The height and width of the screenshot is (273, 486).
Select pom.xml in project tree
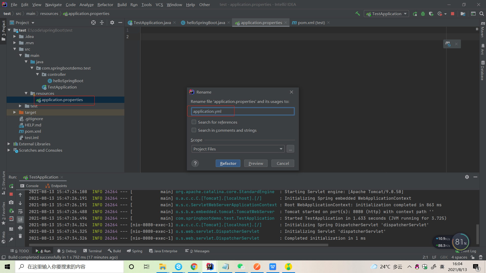[x=30, y=131]
